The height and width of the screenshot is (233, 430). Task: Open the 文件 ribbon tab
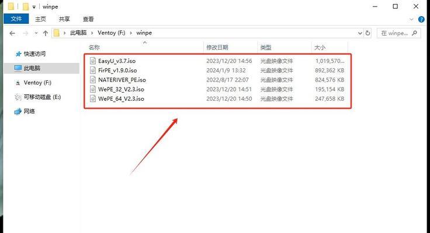16,19
